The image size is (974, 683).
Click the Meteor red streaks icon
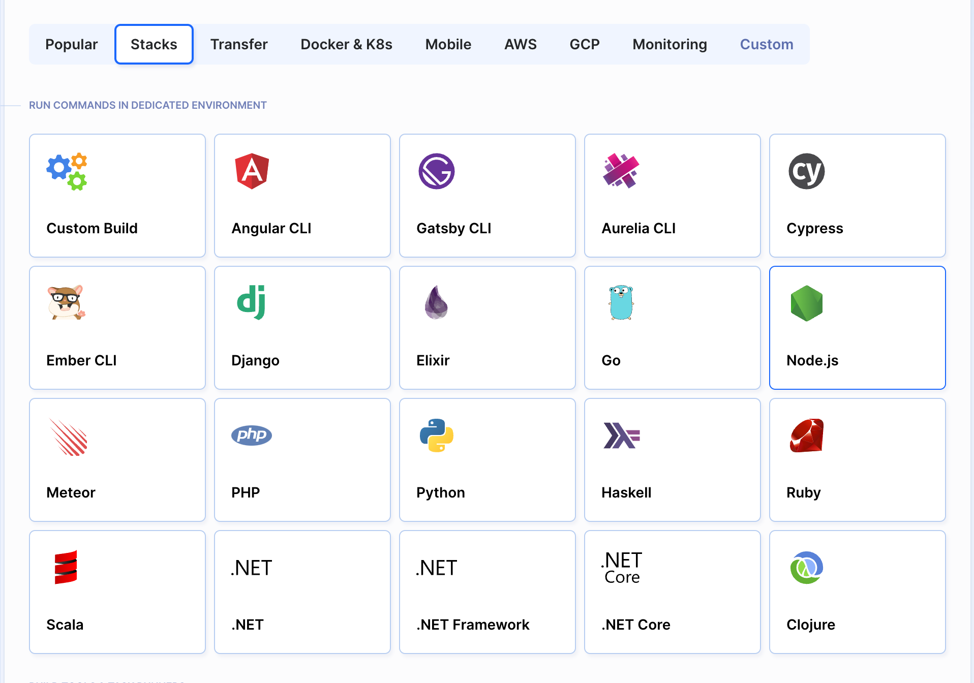click(x=69, y=437)
